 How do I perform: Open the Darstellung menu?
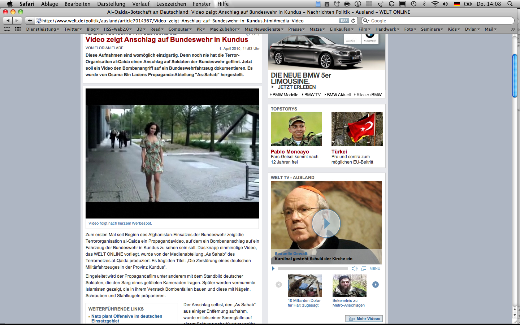pos(111,4)
